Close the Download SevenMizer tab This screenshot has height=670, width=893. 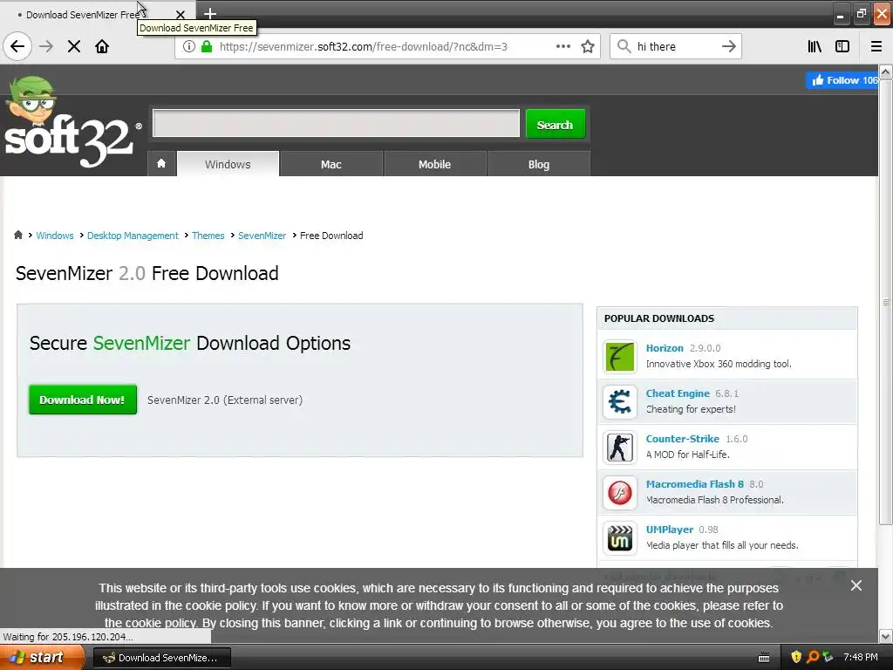tap(180, 15)
